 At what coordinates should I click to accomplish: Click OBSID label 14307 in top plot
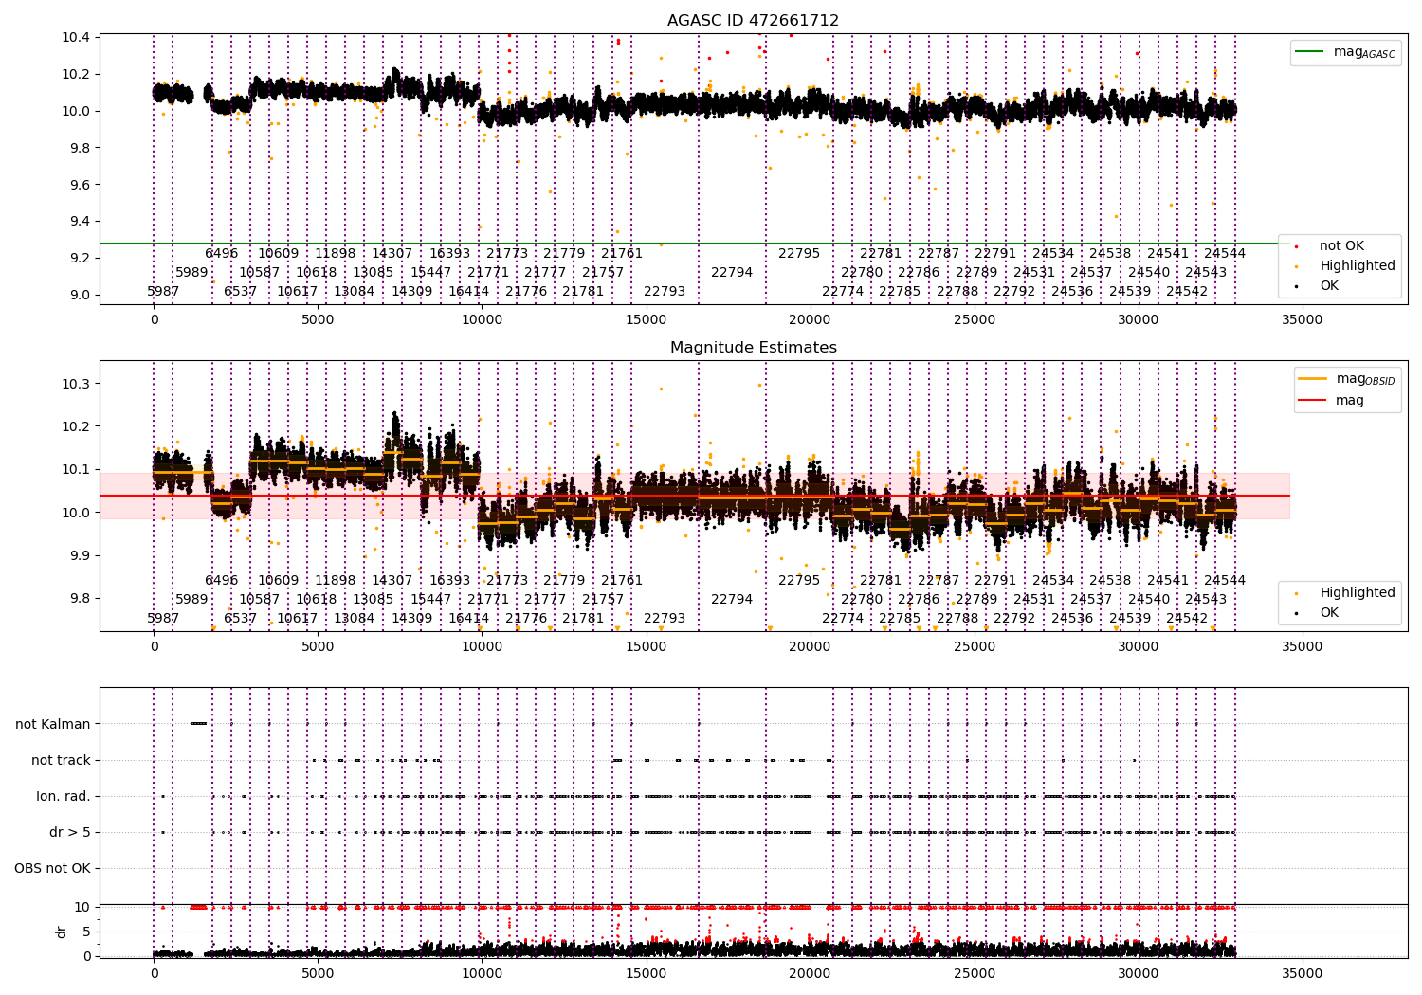click(392, 253)
